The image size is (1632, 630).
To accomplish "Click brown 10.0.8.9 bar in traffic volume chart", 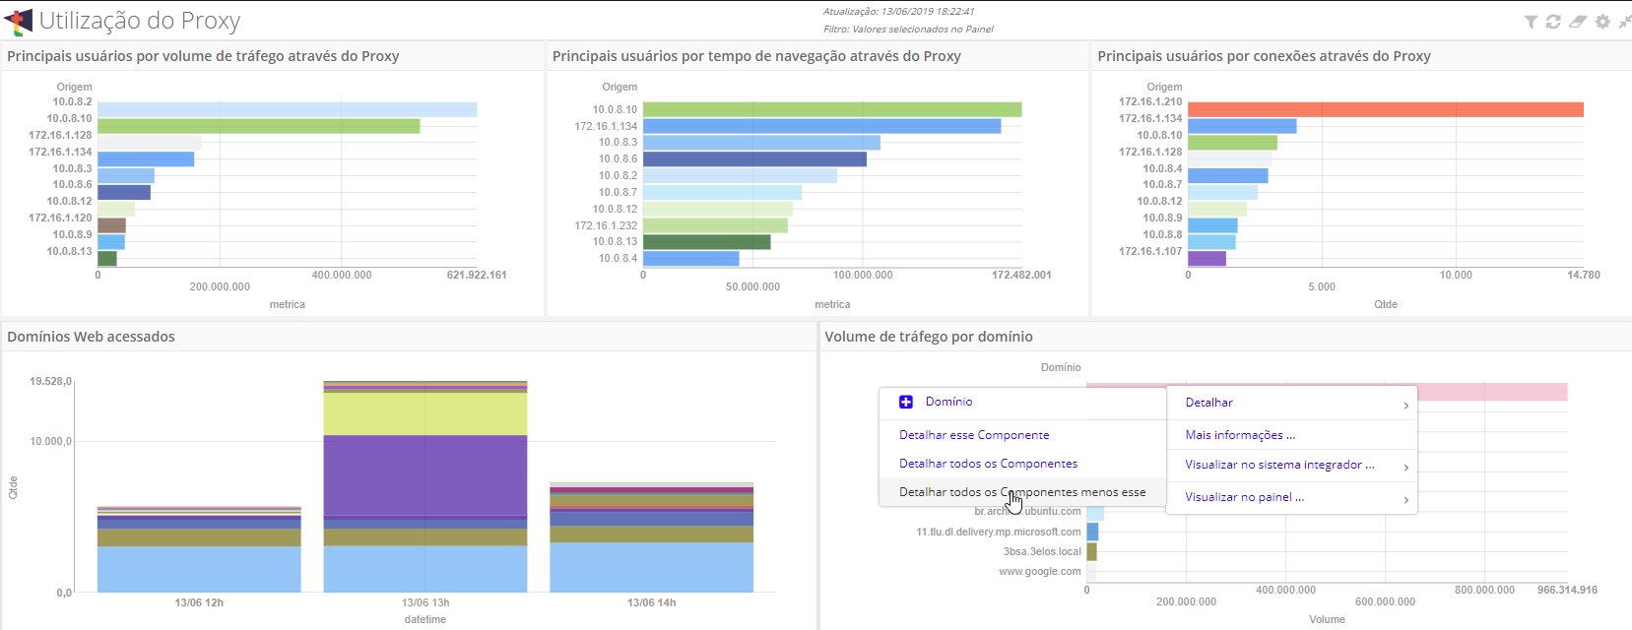I will point(111,225).
